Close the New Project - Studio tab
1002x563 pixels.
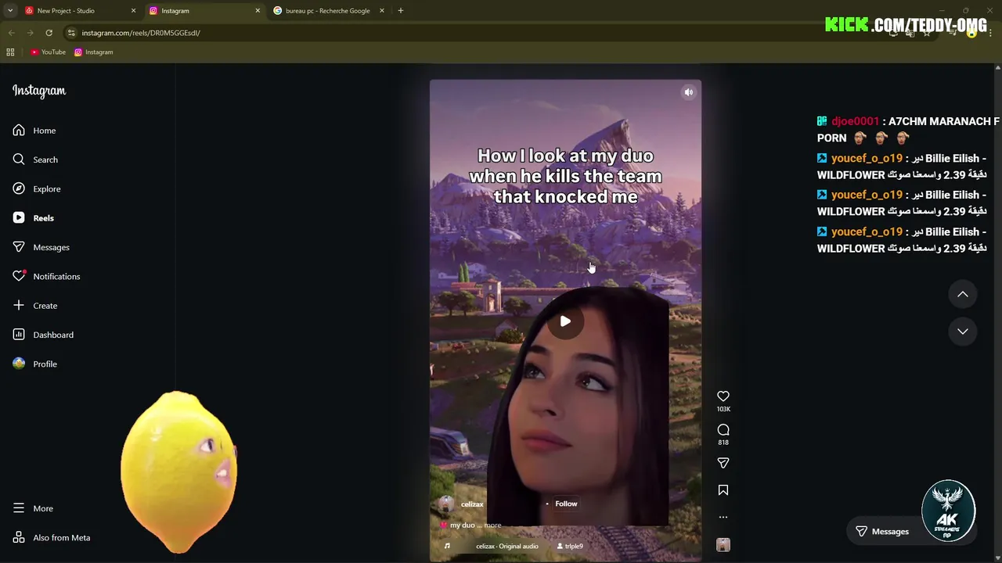133,11
